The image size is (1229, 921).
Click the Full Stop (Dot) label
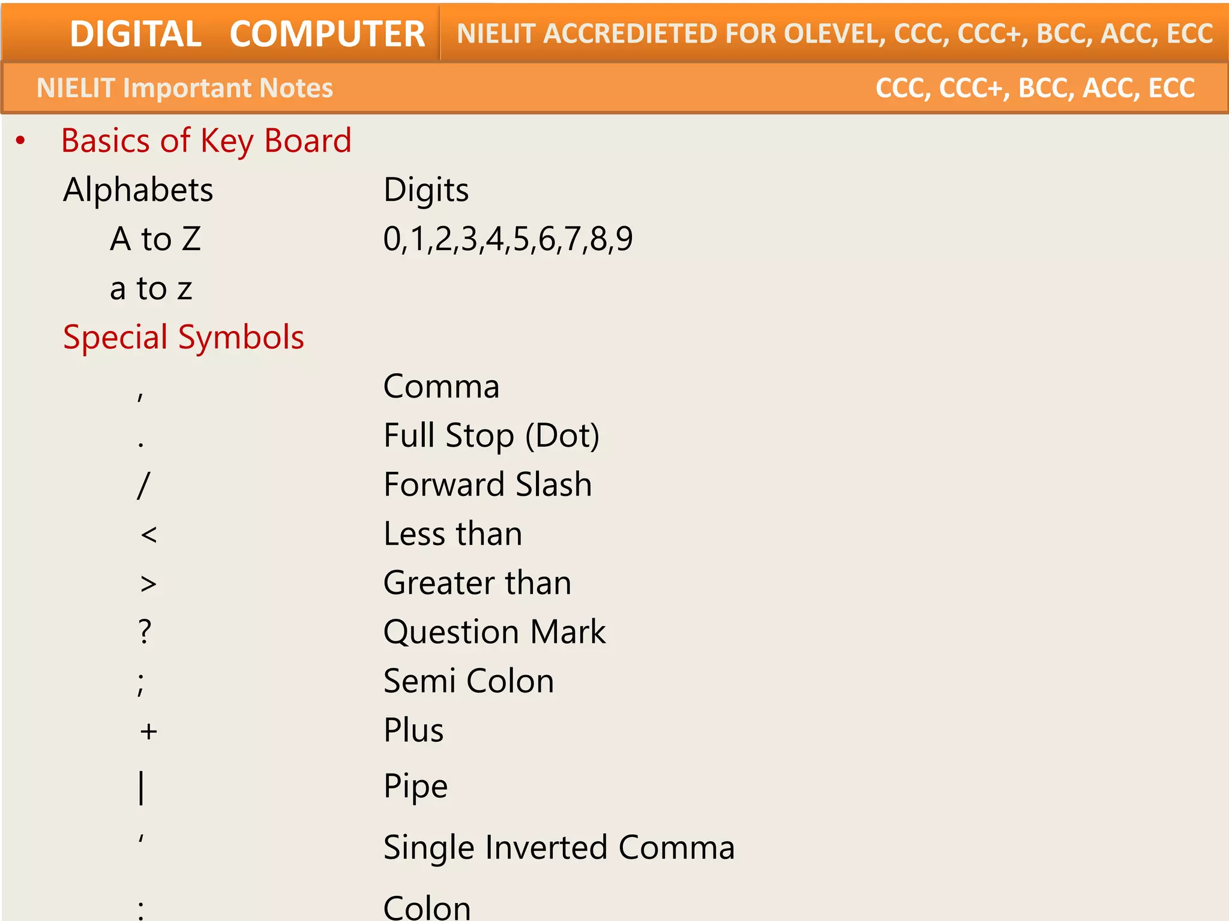491,436
